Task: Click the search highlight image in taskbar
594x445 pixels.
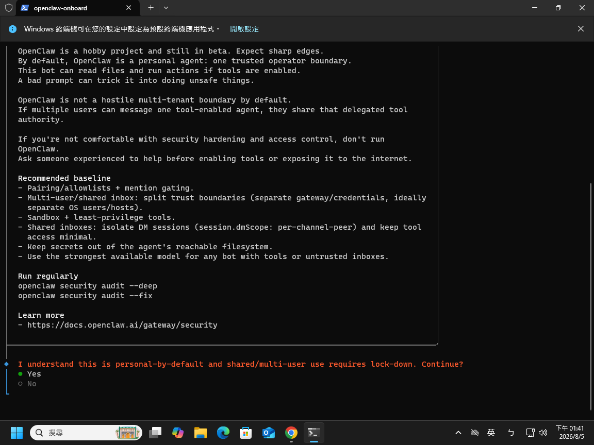Action: click(x=128, y=433)
